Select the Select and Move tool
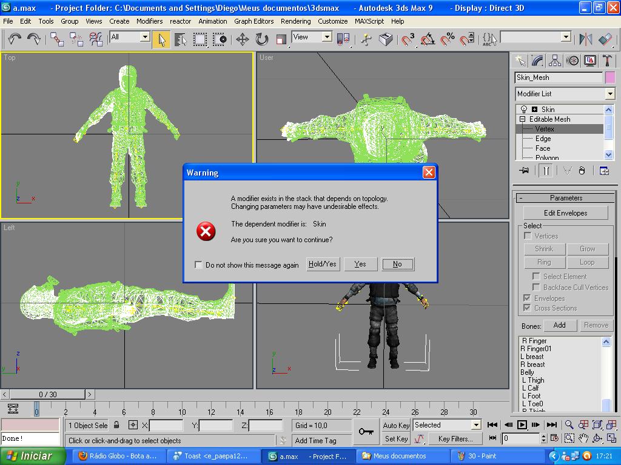The width and height of the screenshot is (621, 465). [x=242, y=39]
